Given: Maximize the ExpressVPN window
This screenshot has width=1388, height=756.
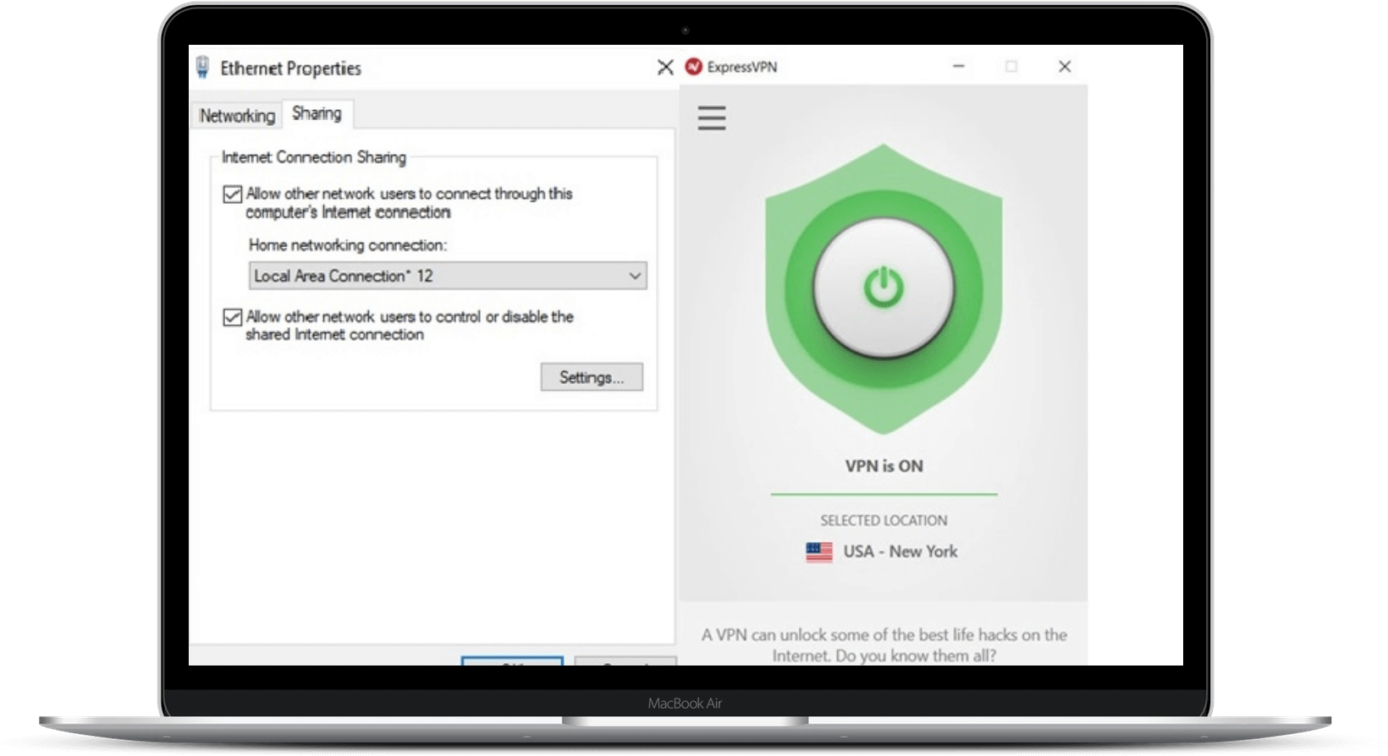Looking at the screenshot, I should pos(1011,67).
